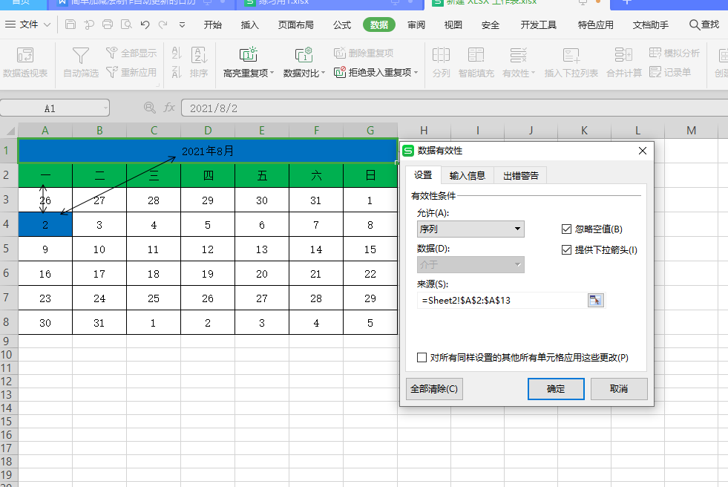Click Cancel (取消) in dialog
This screenshot has width=728, height=487.
tap(619, 388)
